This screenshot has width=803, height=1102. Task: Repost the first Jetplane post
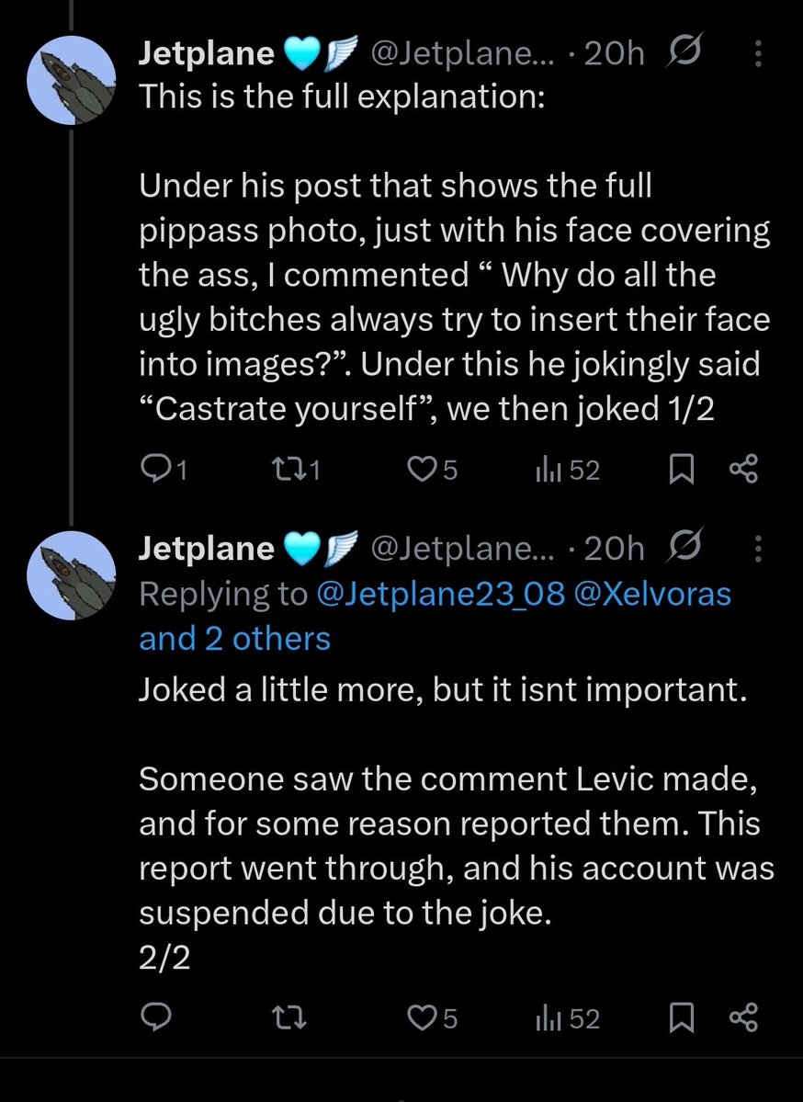286,471
